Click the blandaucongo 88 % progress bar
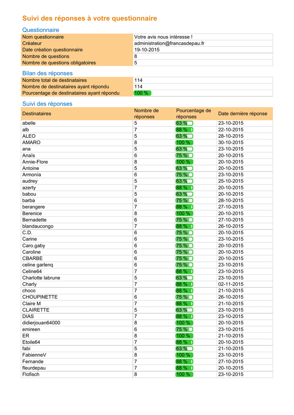 [x=185, y=226]
